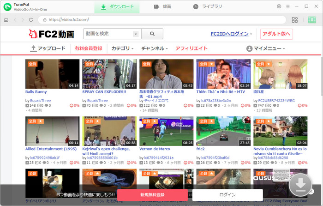Viewport: 323px width, 206px height.
Task: Dismiss the floating download button via its X
Action: point(311,191)
